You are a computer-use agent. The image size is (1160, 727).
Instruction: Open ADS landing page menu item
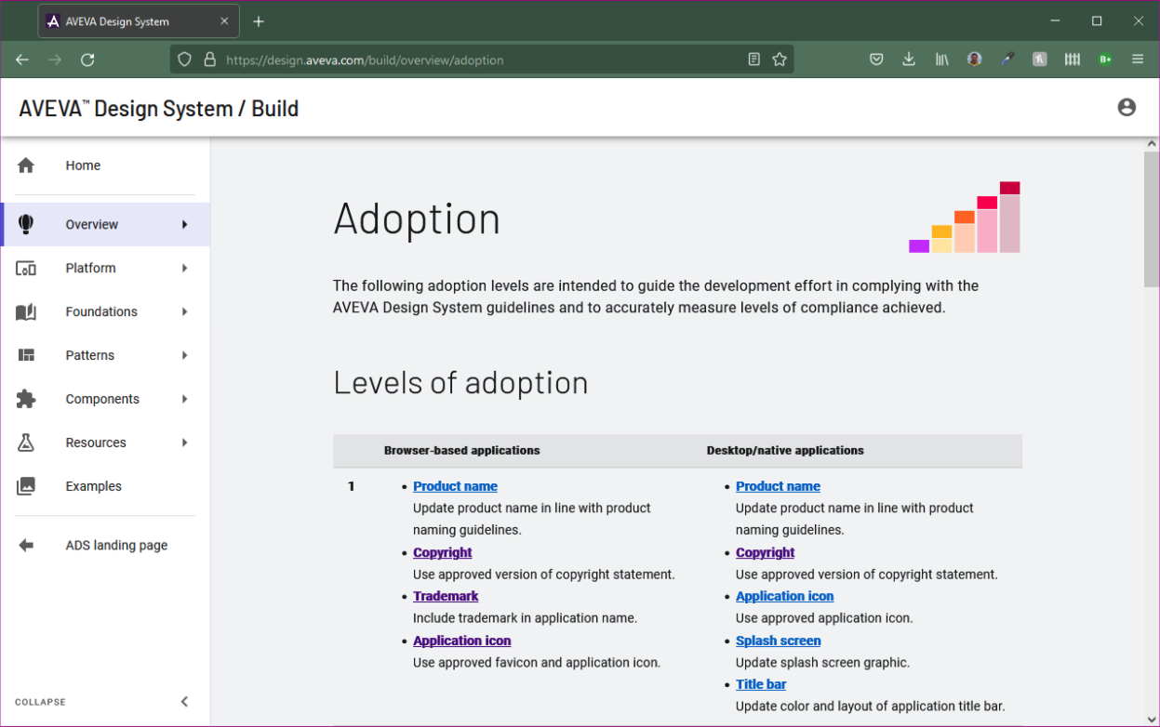105,546
